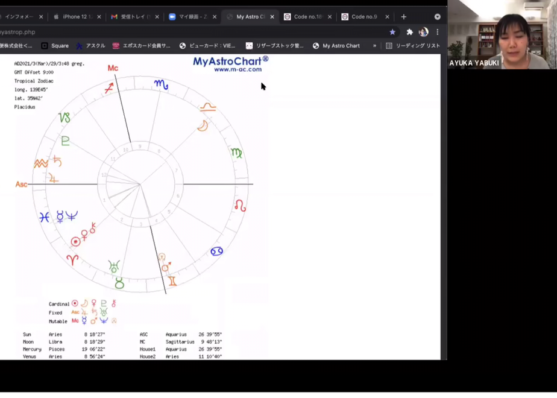
Task: Open the ビューカード bookmark
Action: pyautogui.click(x=207, y=46)
